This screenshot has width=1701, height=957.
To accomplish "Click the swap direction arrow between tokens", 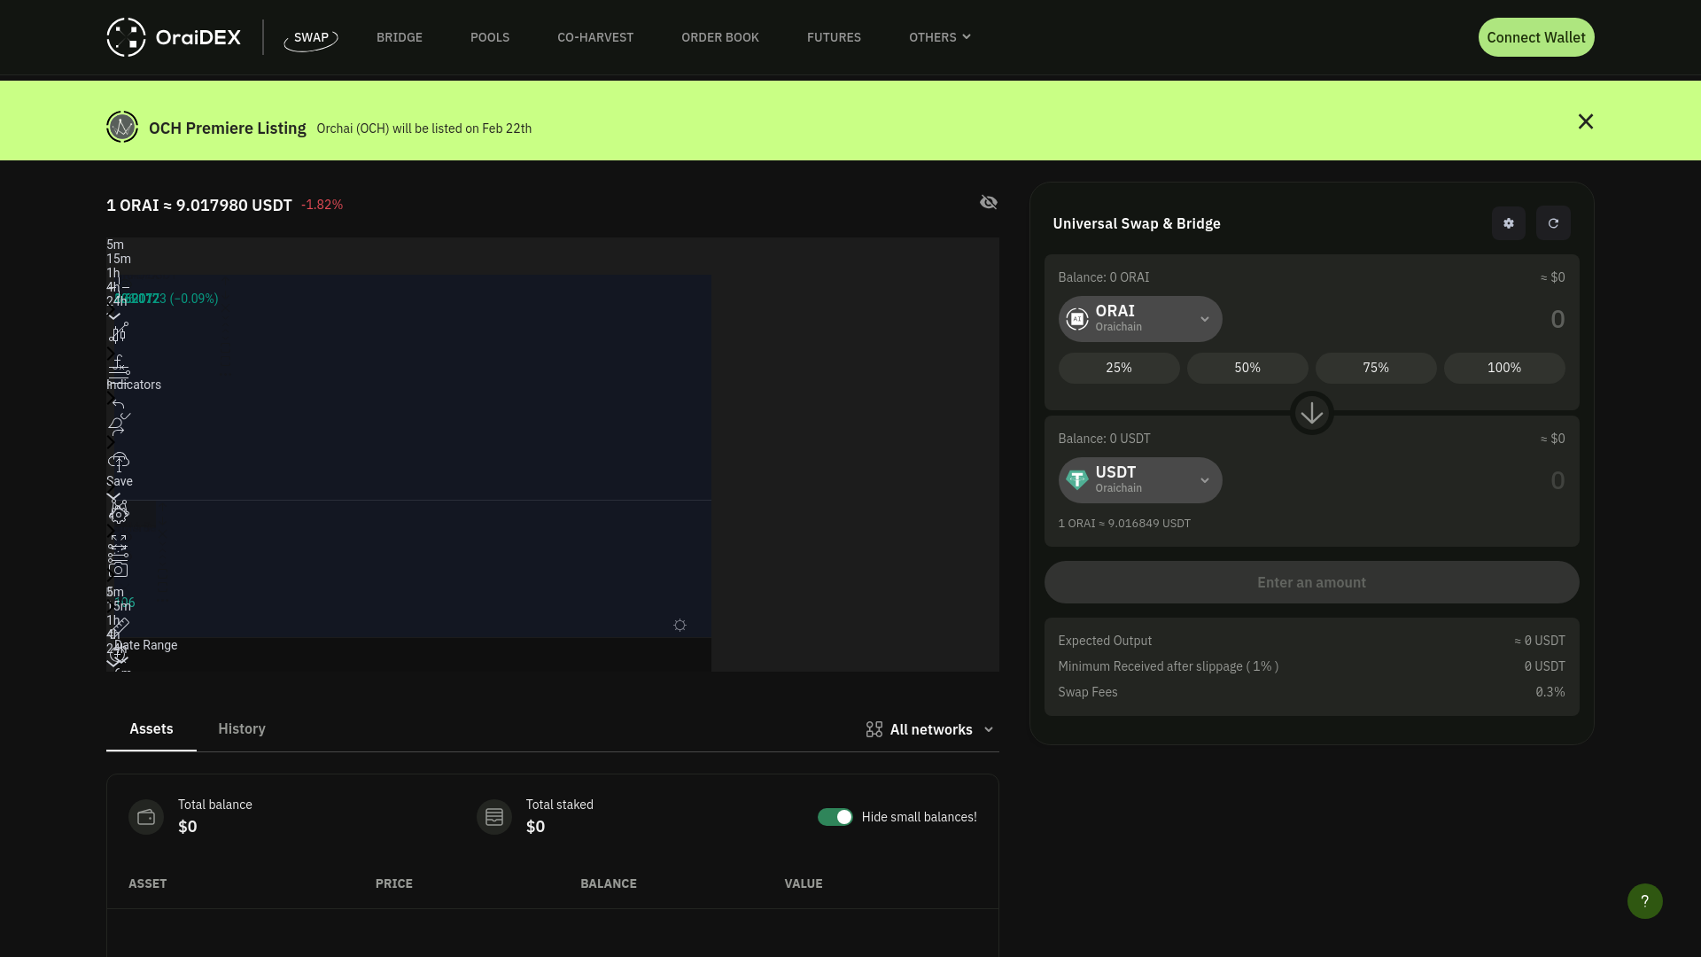I will click(1312, 413).
